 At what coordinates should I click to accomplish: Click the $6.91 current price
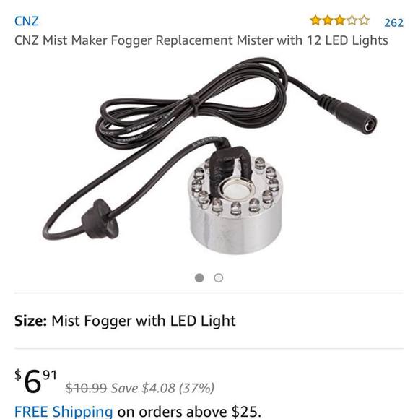pyautogui.click(x=36, y=381)
